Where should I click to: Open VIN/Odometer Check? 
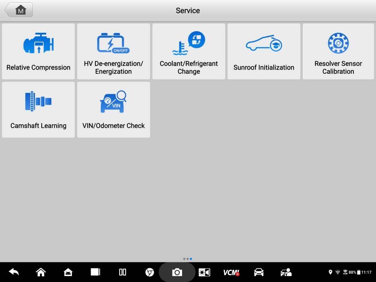tap(114, 110)
